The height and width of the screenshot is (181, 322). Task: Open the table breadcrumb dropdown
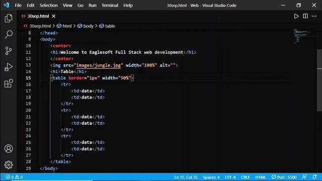pyautogui.click(x=110, y=26)
